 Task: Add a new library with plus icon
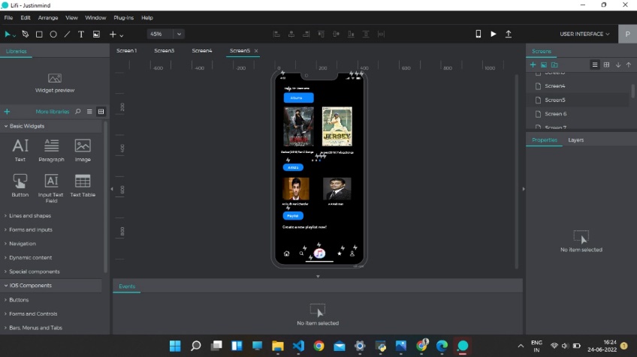[7, 112]
